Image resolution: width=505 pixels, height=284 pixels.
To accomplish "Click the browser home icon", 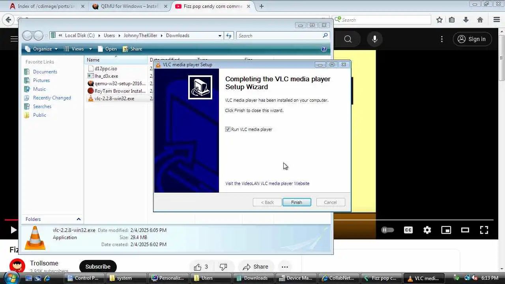I will (480, 20).
